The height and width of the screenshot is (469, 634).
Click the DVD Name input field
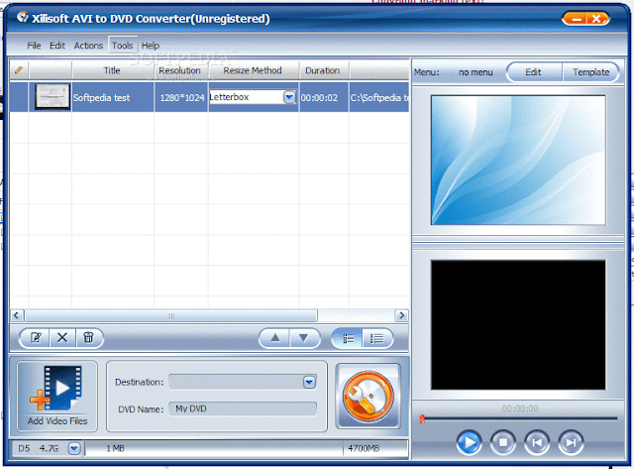pyautogui.click(x=243, y=409)
